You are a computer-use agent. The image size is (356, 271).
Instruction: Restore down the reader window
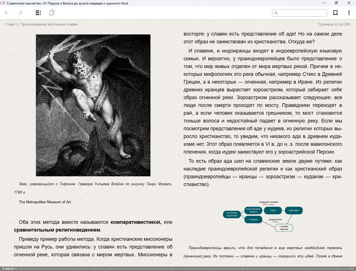336,3
